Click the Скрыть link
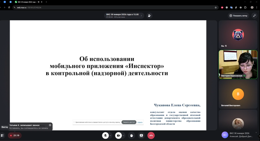 [x=140, y=122]
